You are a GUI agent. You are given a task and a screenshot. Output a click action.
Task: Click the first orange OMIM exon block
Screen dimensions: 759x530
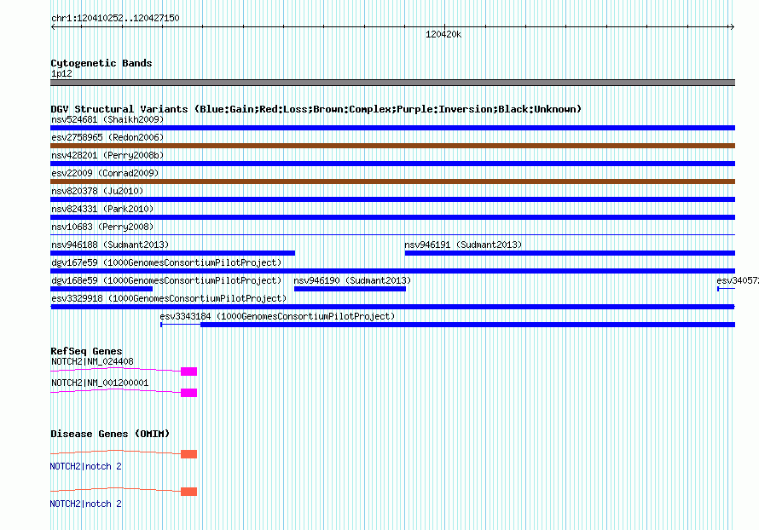tap(188, 454)
